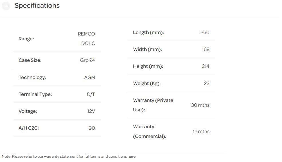The height and width of the screenshot is (162, 282).
Task: Select the Range label
Action: click(26, 39)
